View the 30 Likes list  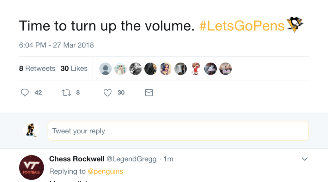pos(74,69)
